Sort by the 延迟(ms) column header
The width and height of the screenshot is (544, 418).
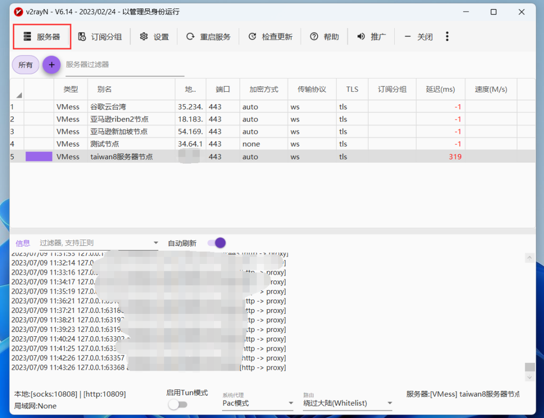(x=440, y=90)
